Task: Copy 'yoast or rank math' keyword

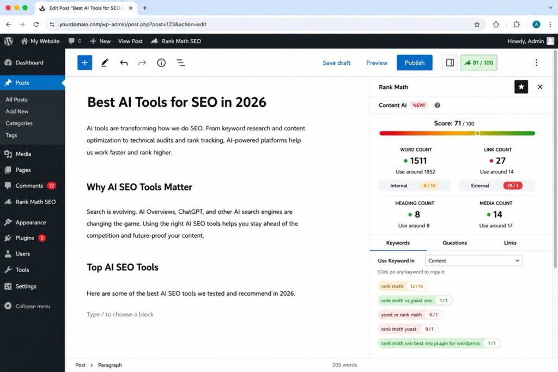Action: (x=410, y=315)
